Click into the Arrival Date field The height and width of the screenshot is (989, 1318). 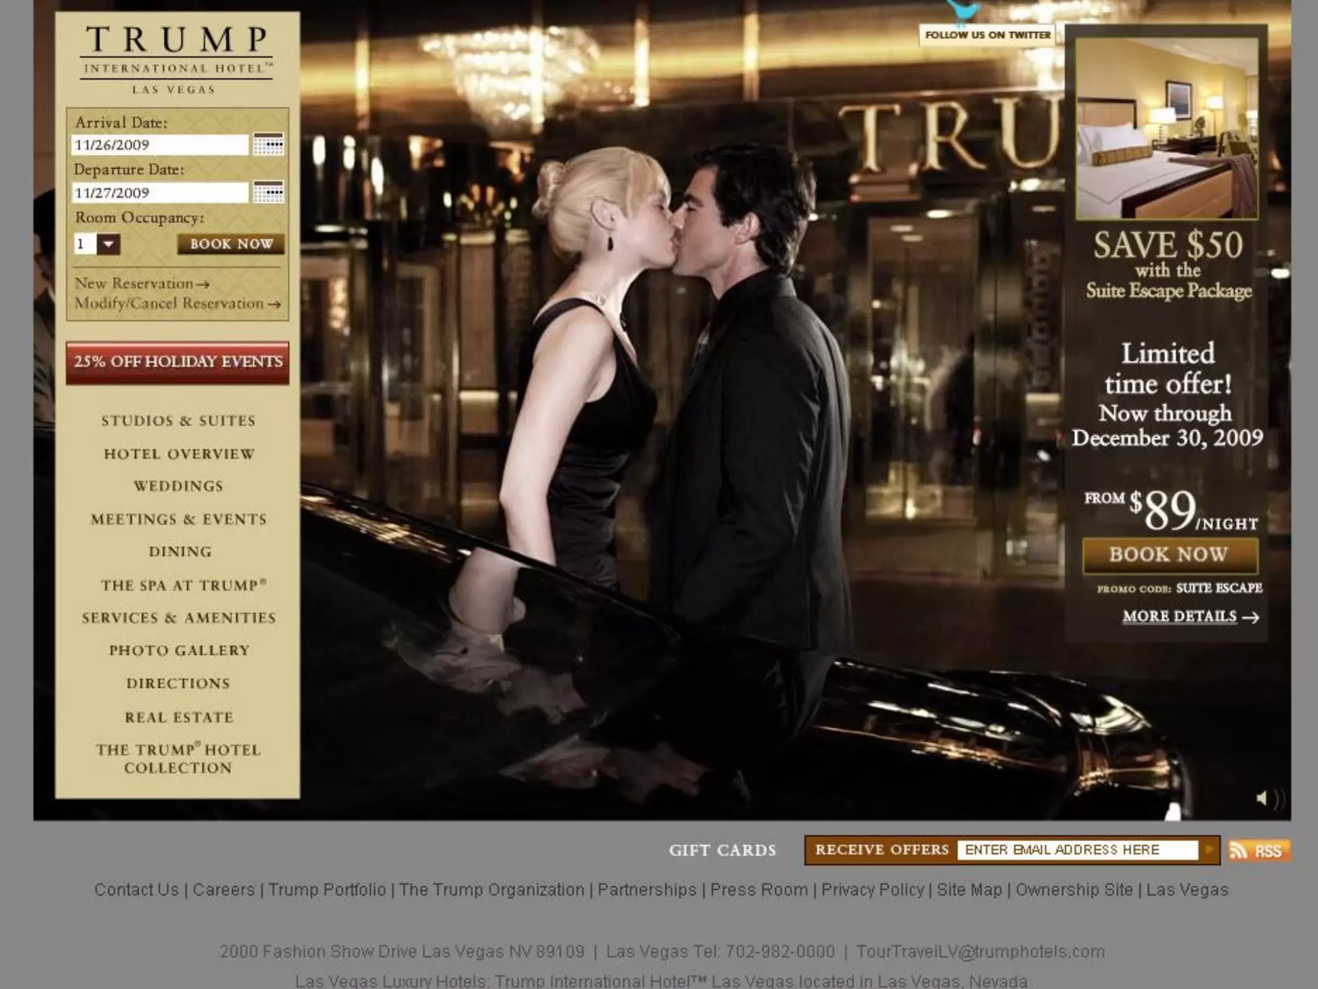159,145
